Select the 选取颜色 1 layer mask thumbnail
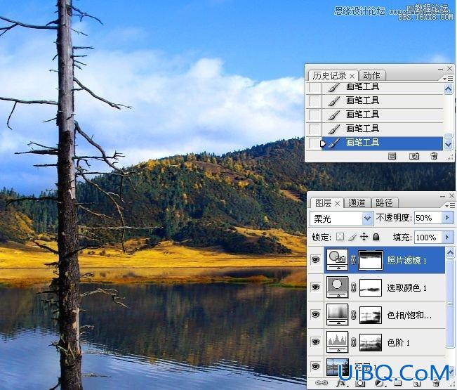 click(x=371, y=287)
